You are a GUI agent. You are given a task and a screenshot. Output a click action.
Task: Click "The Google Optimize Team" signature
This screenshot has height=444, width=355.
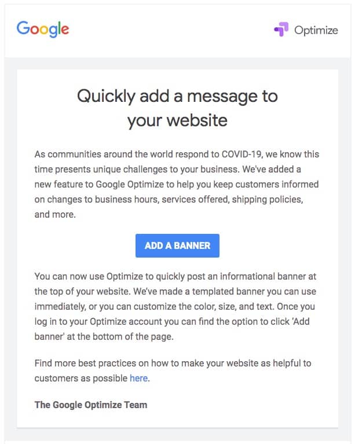[x=91, y=405]
